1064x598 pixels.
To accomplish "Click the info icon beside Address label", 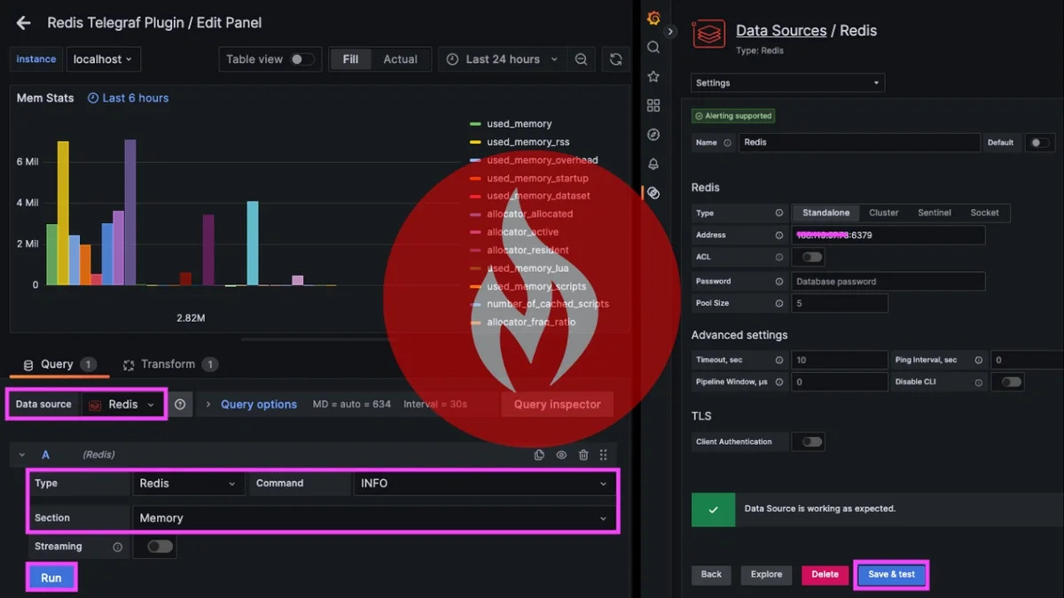I will [779, 236].
